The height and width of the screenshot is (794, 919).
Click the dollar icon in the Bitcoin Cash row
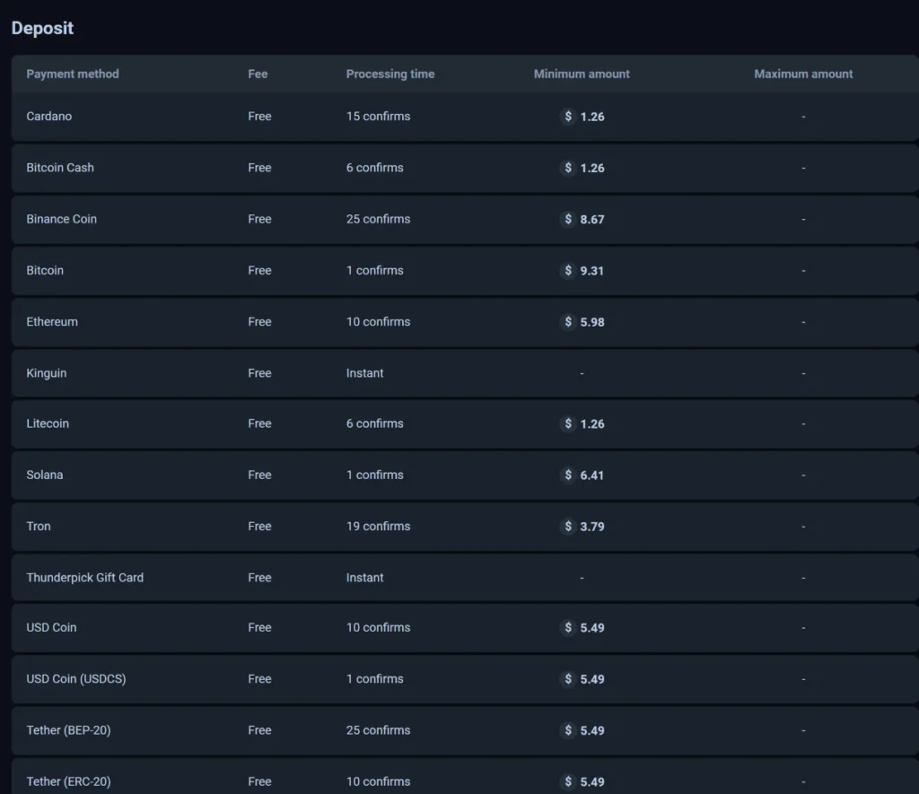click(x=568, y=168)
